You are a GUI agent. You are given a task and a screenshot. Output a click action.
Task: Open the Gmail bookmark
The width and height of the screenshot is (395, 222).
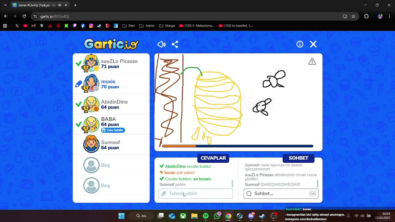pyautogui.click(x=33, y=26)
